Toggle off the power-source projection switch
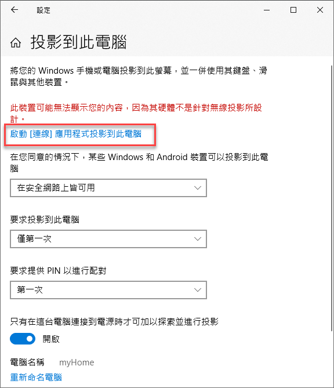The width and height of the screenshot is (334, 388). tap(23, 339)
